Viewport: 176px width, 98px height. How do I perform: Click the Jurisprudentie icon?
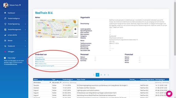pos(5,35)
